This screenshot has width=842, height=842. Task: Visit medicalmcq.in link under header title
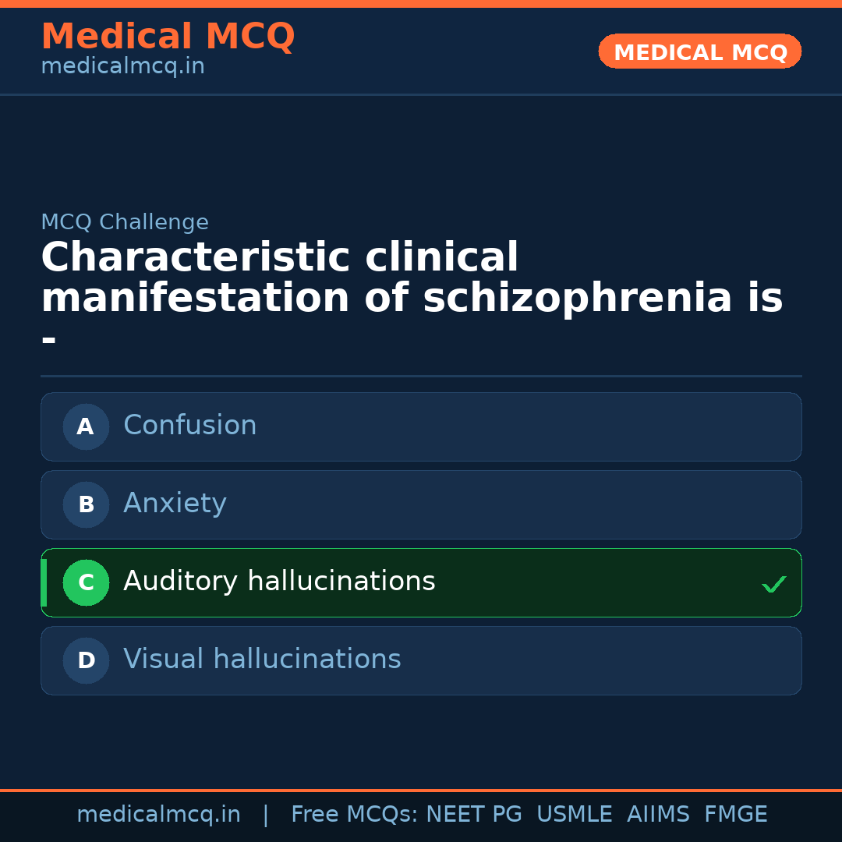[122, 67]
